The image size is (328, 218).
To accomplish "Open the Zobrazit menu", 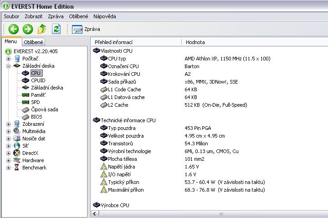I will [x=33, y=16].
